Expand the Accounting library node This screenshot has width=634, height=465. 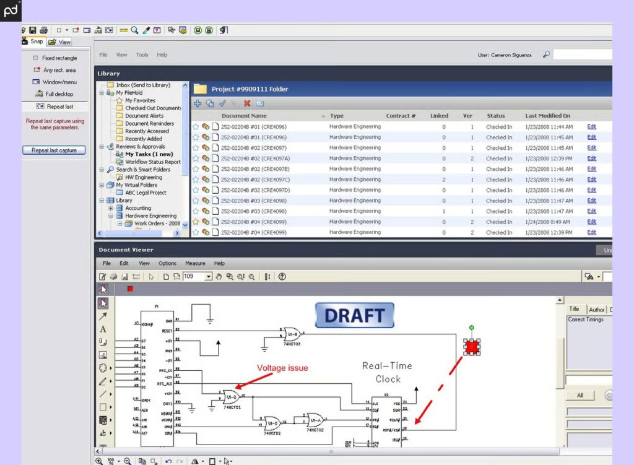110,208
